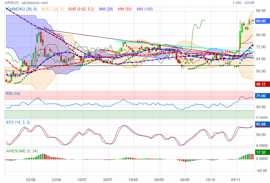The width and height of the screenshot is (270, 183).
Task: Click the RSI (14) indicator label
Action: click(x=13, y=94)
